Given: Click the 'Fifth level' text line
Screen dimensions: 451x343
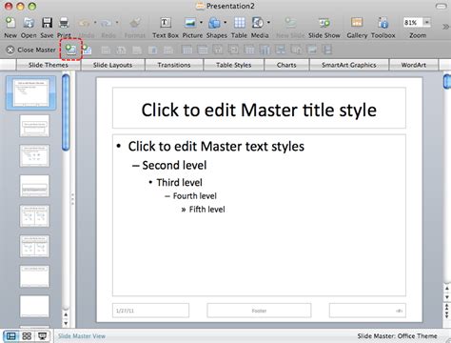Looking at the screenshot, I should coord(206,210).
